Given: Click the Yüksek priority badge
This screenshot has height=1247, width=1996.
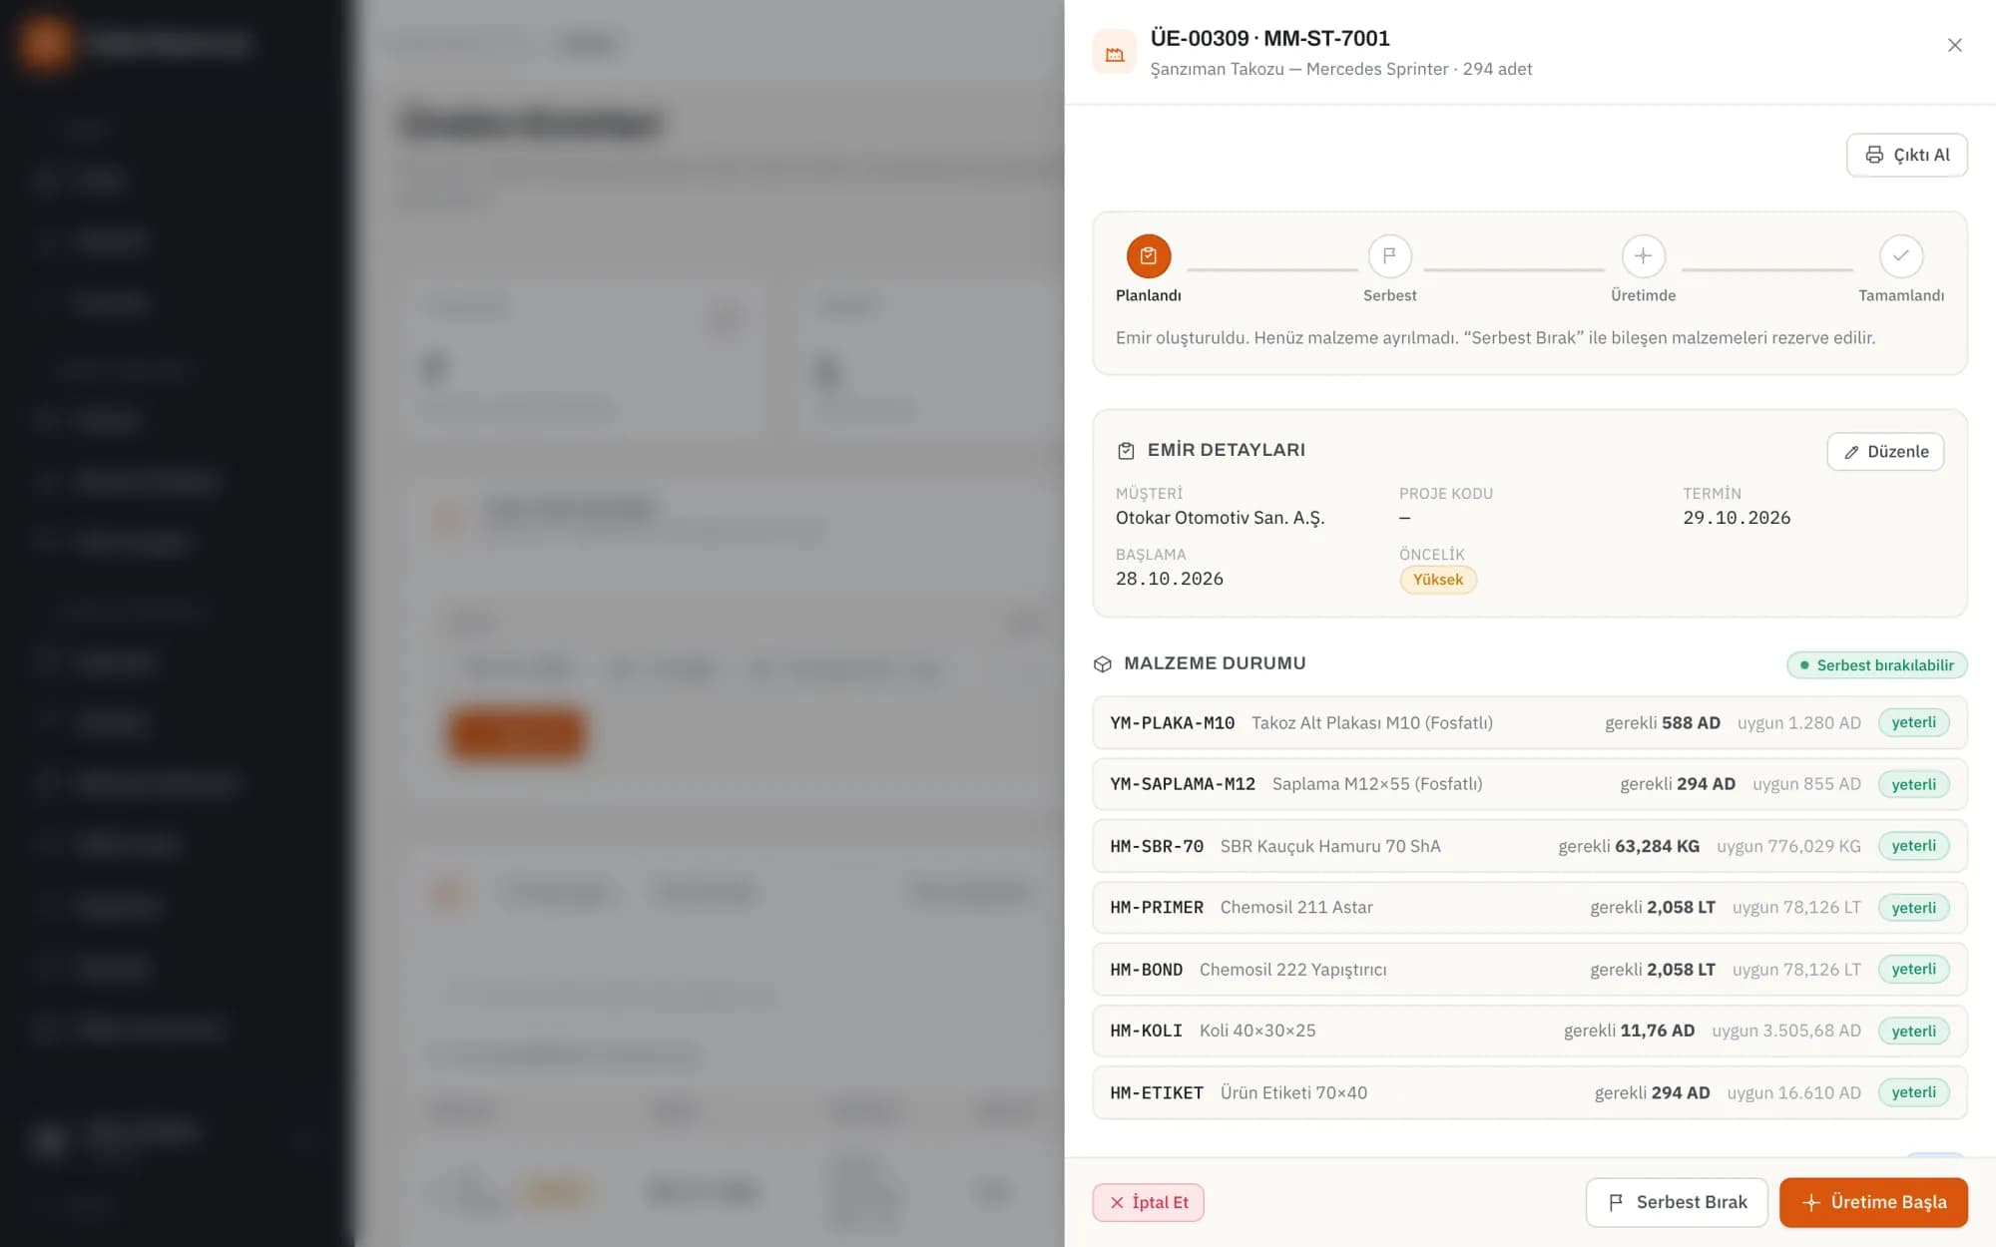Looking at the screenshot, I should [1438, 580].
